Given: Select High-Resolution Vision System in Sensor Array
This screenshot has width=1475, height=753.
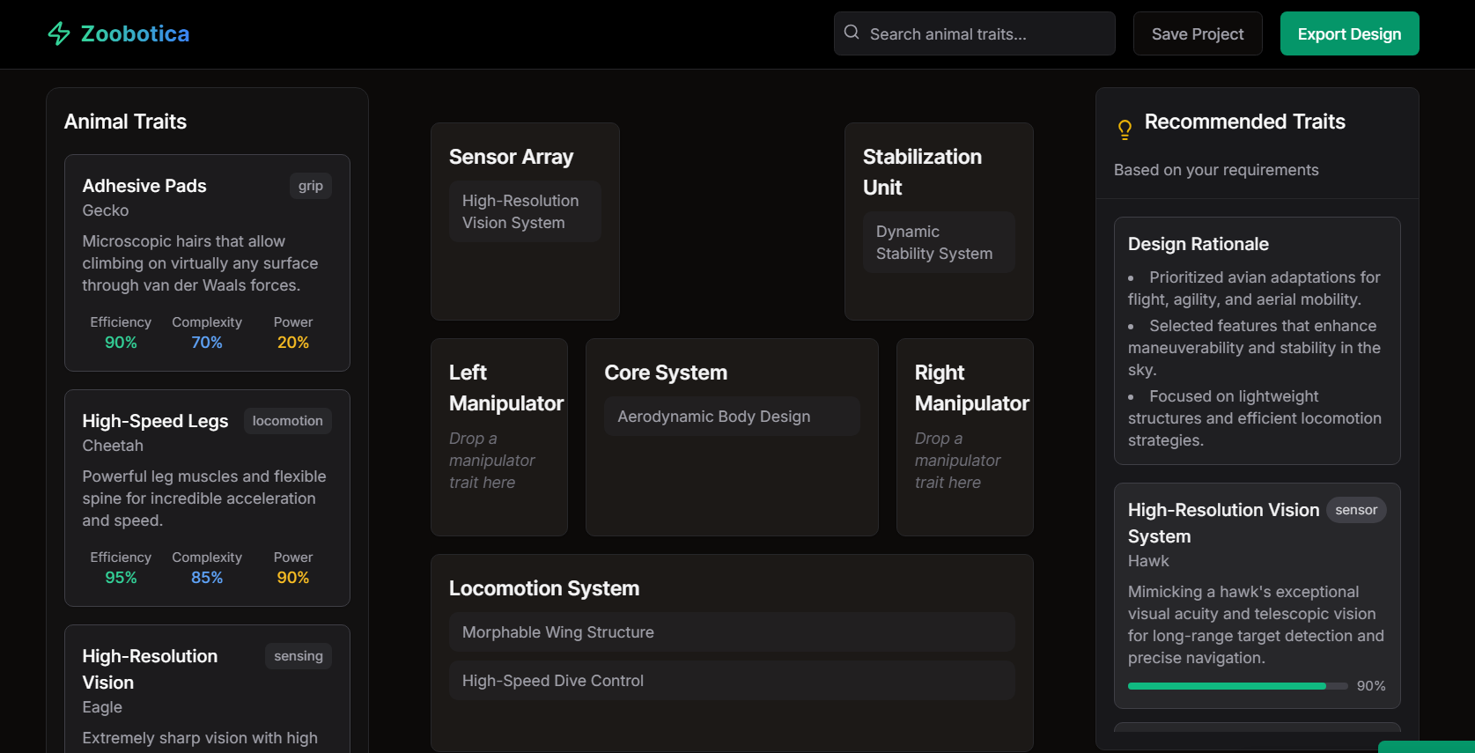Looking at the screenshot, I should tap(525, 211).
